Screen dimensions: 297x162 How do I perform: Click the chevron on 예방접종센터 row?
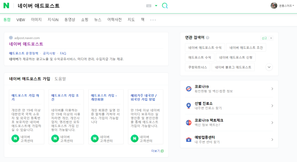click(272, 140)
